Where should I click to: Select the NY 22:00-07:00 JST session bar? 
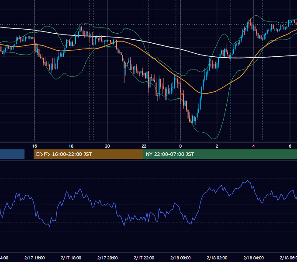coord(220,154)
